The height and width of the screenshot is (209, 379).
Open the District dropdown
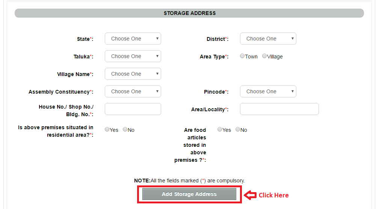pyautogui.click(x=268, y=39)
